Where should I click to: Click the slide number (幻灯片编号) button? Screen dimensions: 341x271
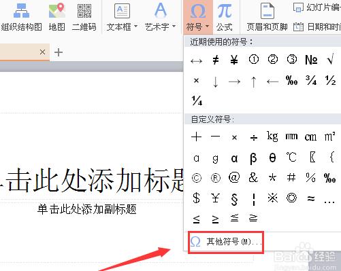click(x=317, y=7)
